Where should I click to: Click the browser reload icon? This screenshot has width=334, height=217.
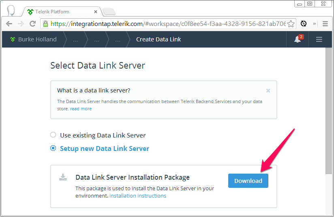pyautogui.click(x=32, y=24)
